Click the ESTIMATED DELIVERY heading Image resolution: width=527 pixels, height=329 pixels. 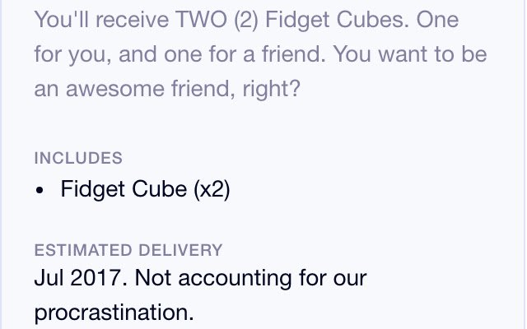point(128,250)
